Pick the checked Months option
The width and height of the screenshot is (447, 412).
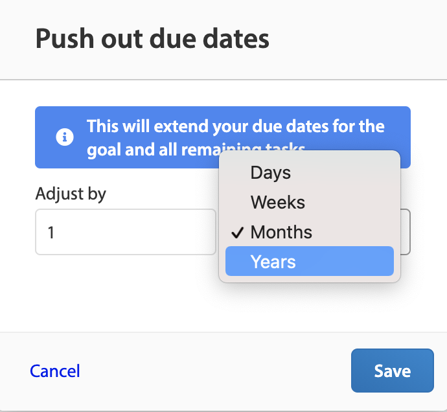pyautogui.click(x=309, y=232)
